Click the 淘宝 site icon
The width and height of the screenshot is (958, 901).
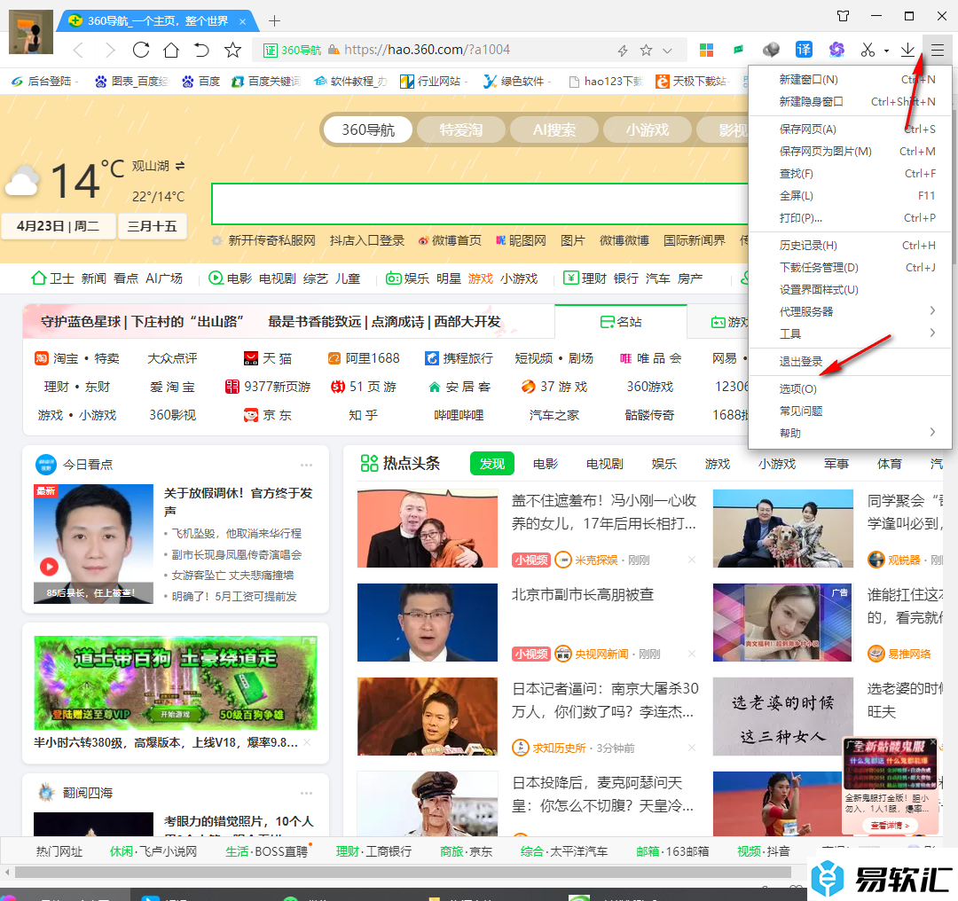point(42,358)
